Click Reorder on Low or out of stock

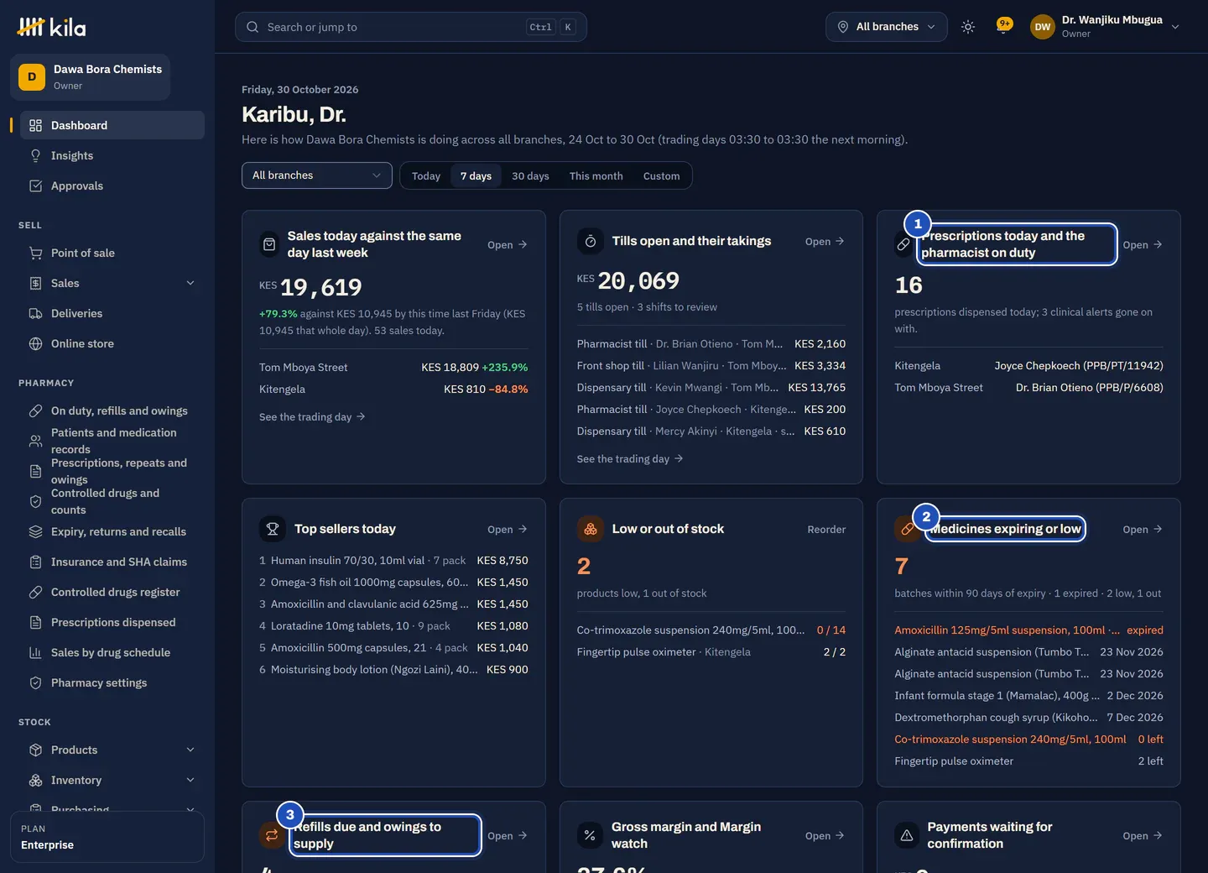click(x=826, y=529)
